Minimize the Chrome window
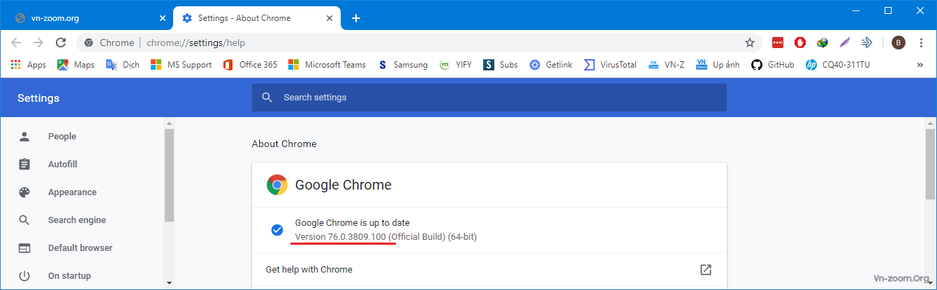The height and width of the screenshot is (290, 937). pos(857,10)
